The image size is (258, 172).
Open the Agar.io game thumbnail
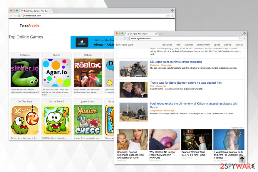tap(56, 72)
